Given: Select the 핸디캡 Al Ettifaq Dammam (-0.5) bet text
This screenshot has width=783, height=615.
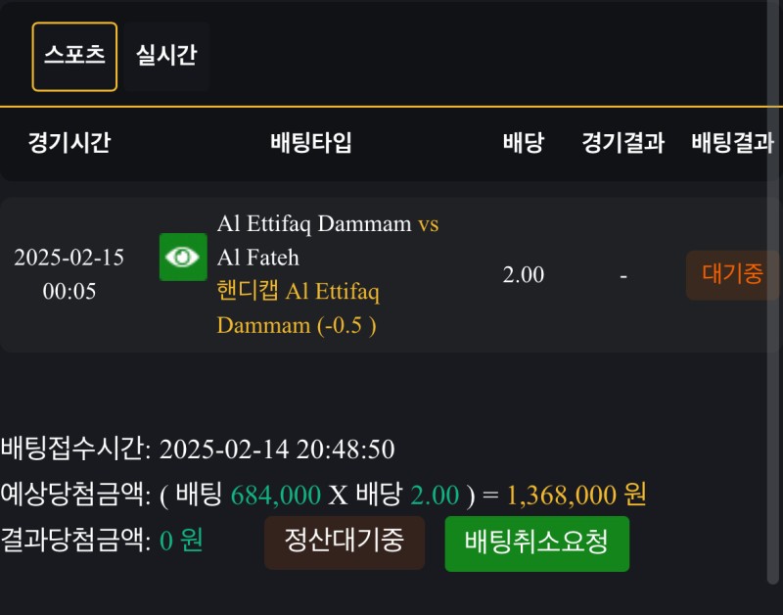Looking at the screenshot, I should pyautogui.click(x=299, y=308).
